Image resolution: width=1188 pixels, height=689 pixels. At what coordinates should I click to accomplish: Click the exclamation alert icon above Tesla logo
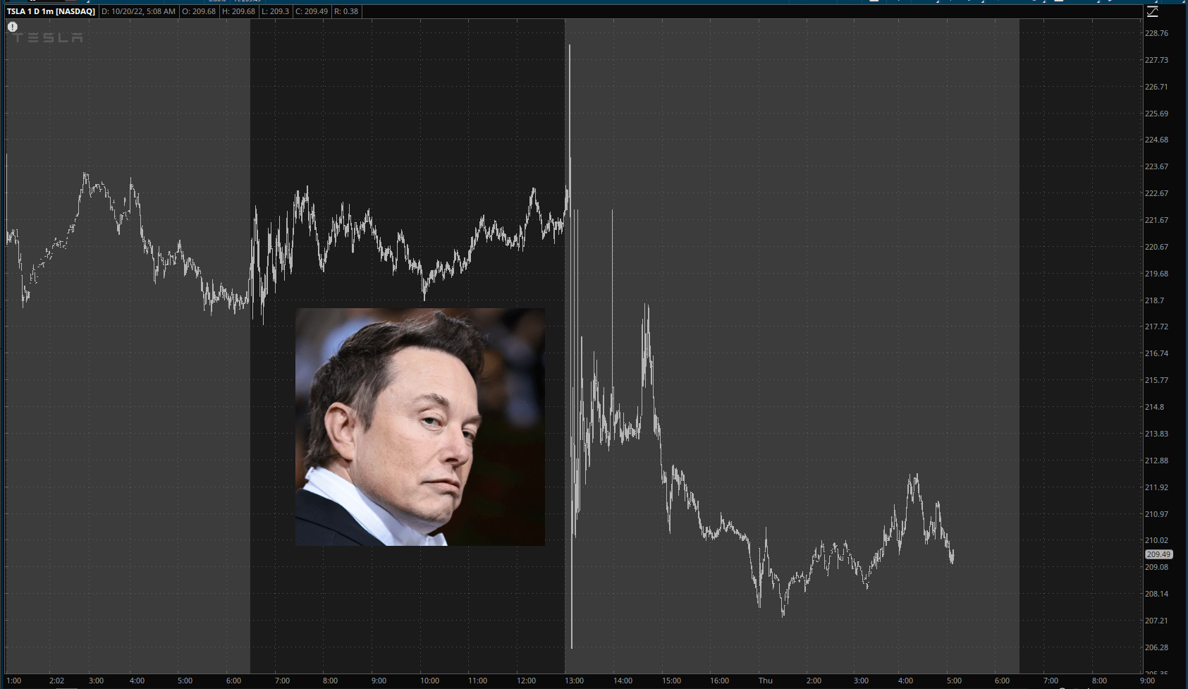(x=13, y=27)
